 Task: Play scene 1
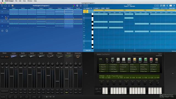pyautogui.click(x=2, y=12)
